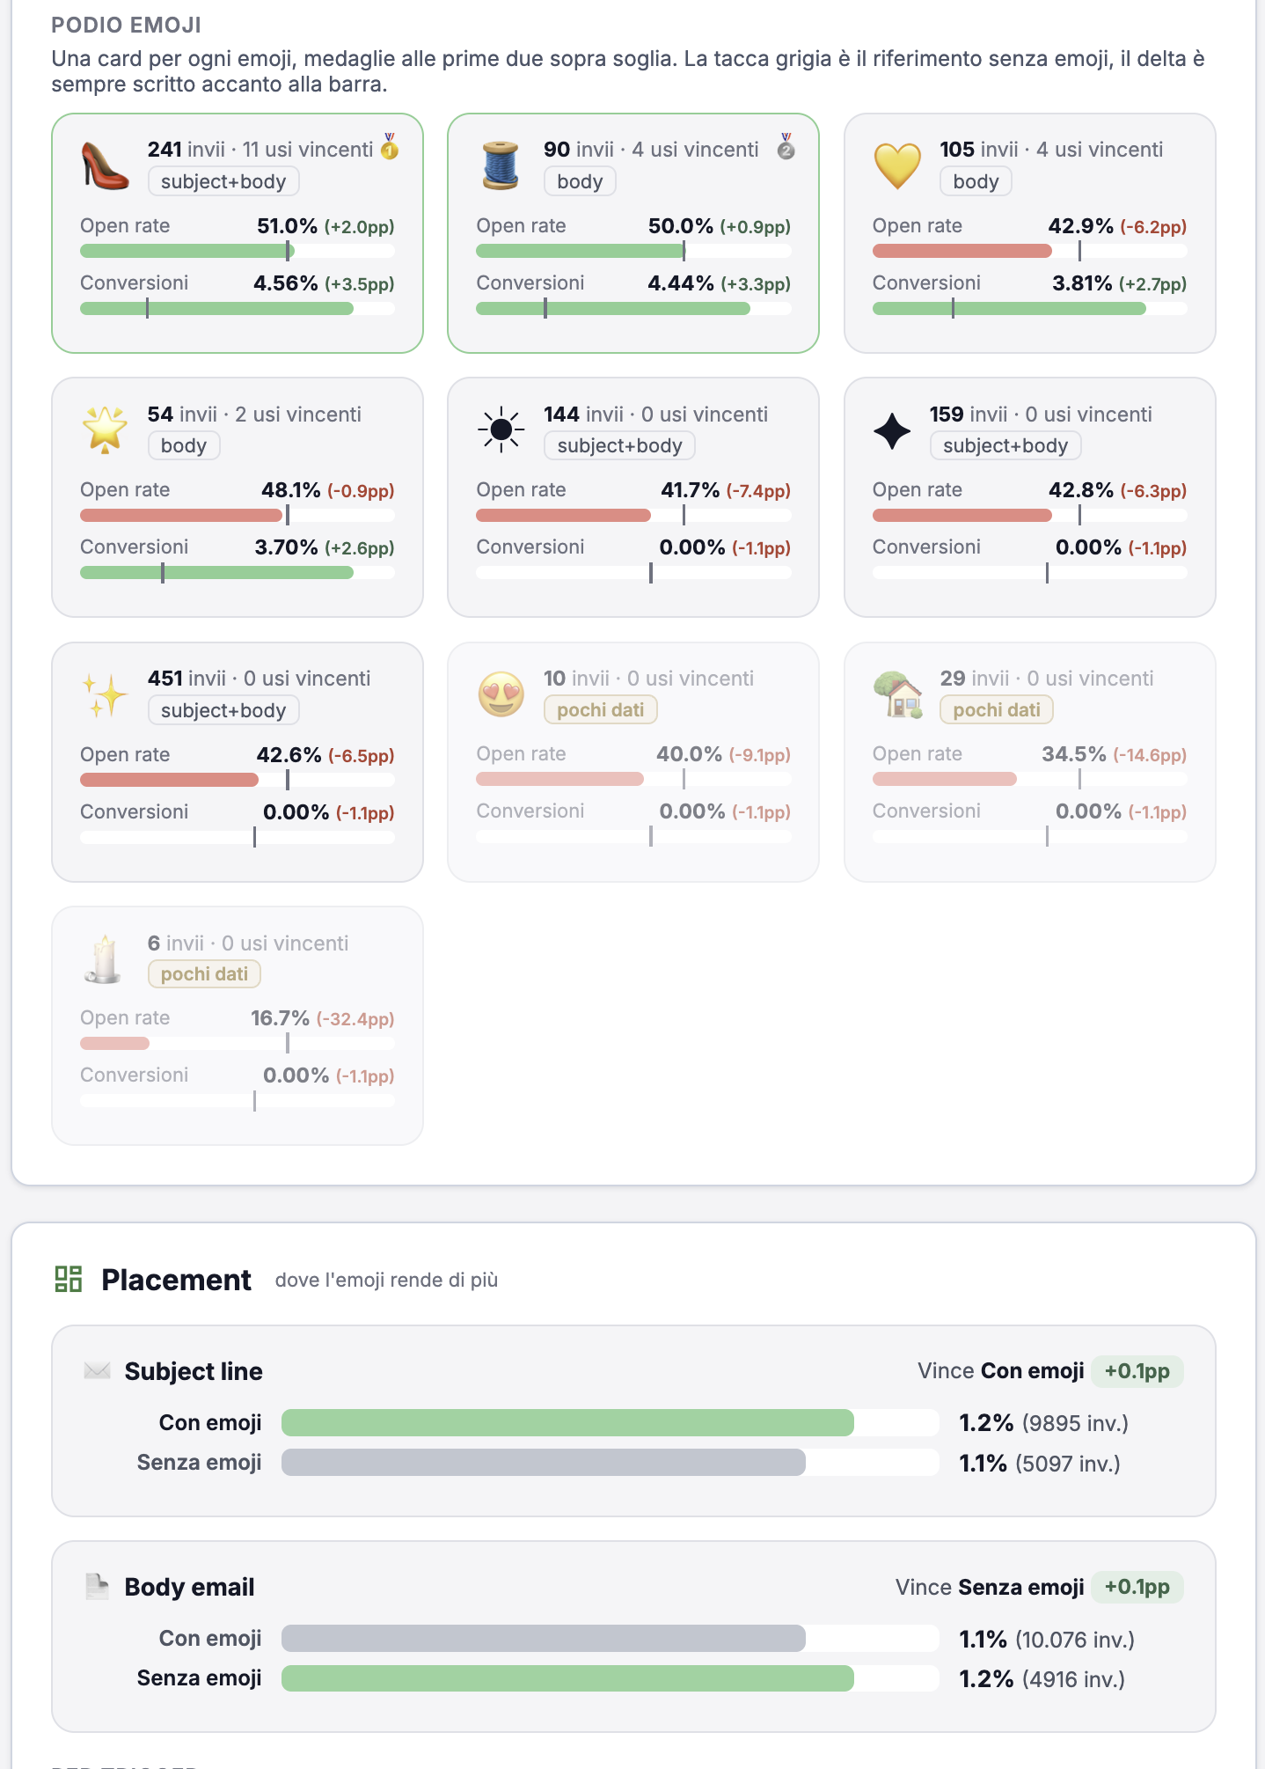The image size is (1265, 1769).
Task: Click the black sun emoji icon
Action: [x=501, y=429]
